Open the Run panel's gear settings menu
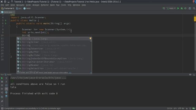196x110 pixels. 190,75
